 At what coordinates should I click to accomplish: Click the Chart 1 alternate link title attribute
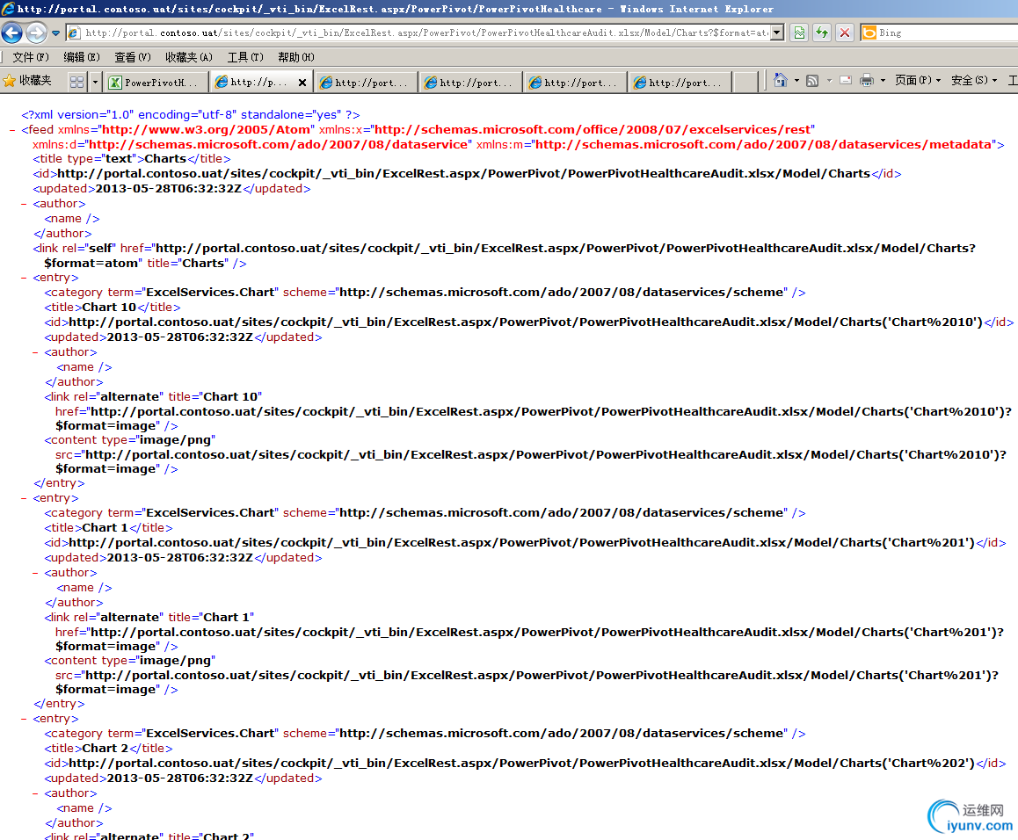point(211,618)
